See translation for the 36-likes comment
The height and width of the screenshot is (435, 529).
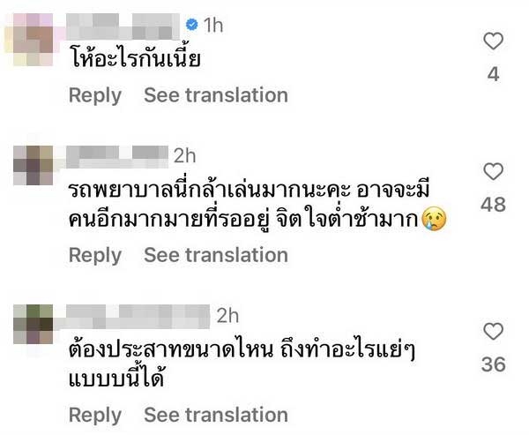[x=216, y=415]
